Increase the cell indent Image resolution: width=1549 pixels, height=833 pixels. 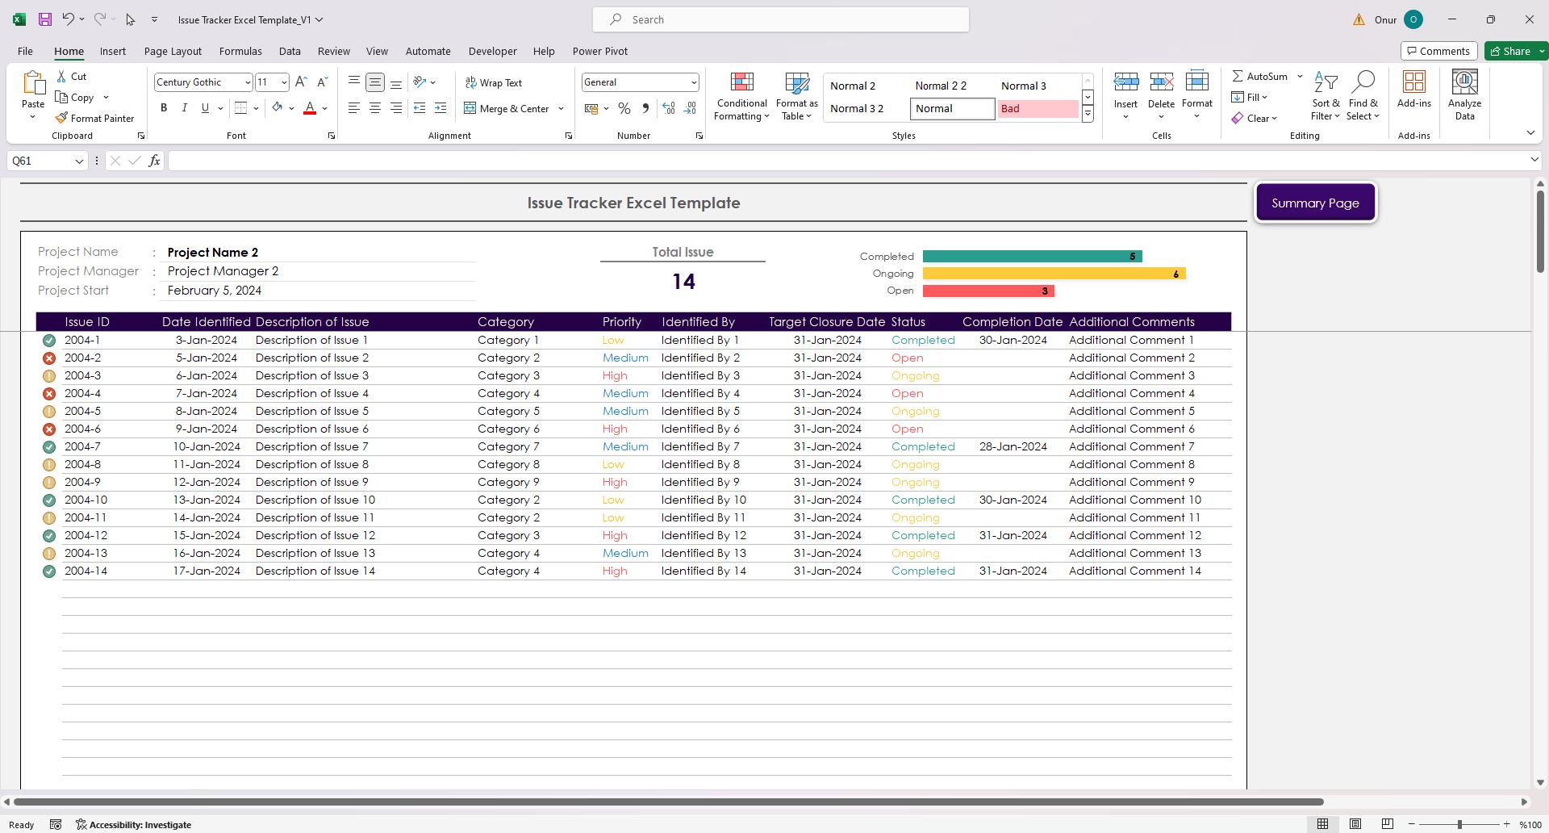pos(440,108)
